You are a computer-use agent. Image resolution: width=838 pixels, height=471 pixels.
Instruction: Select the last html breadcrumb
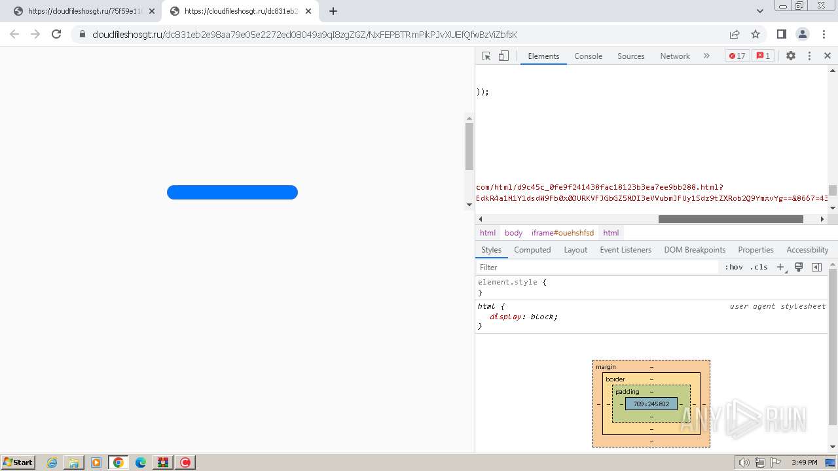[611, 233]
